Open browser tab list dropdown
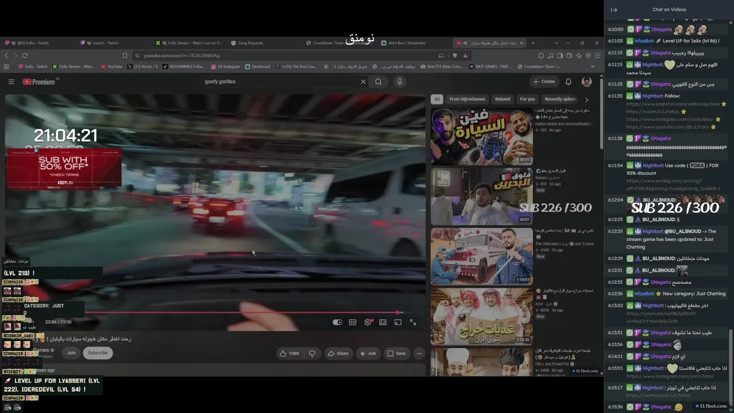 point(556,43)
